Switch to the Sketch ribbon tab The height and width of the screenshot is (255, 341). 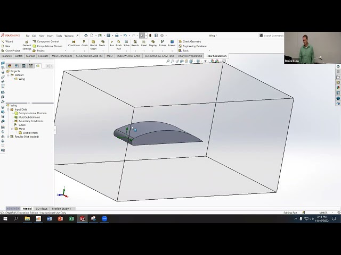(19, 56)
